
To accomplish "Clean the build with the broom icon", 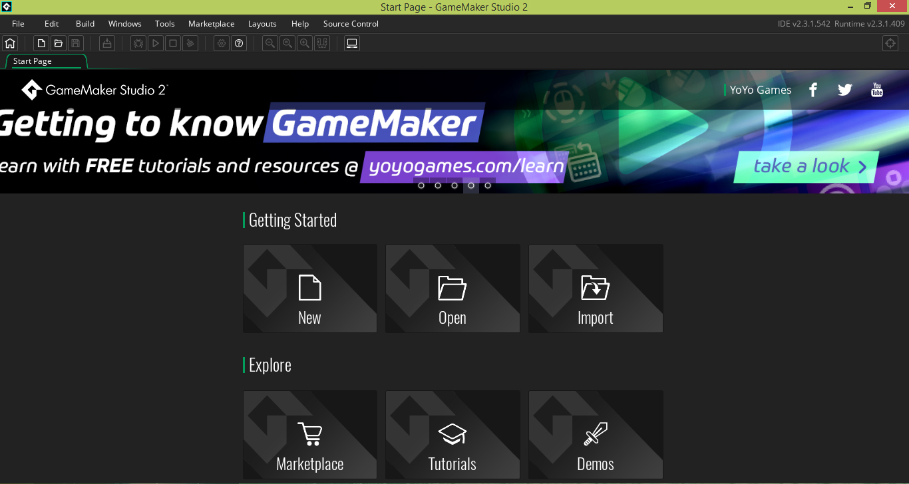I will point(190,43).
